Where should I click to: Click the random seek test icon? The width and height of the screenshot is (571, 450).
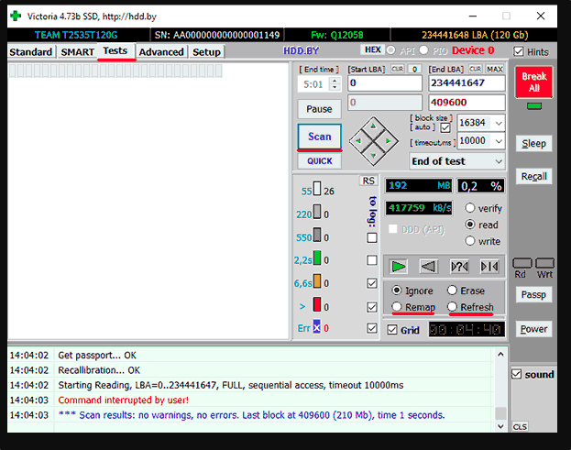459,267
